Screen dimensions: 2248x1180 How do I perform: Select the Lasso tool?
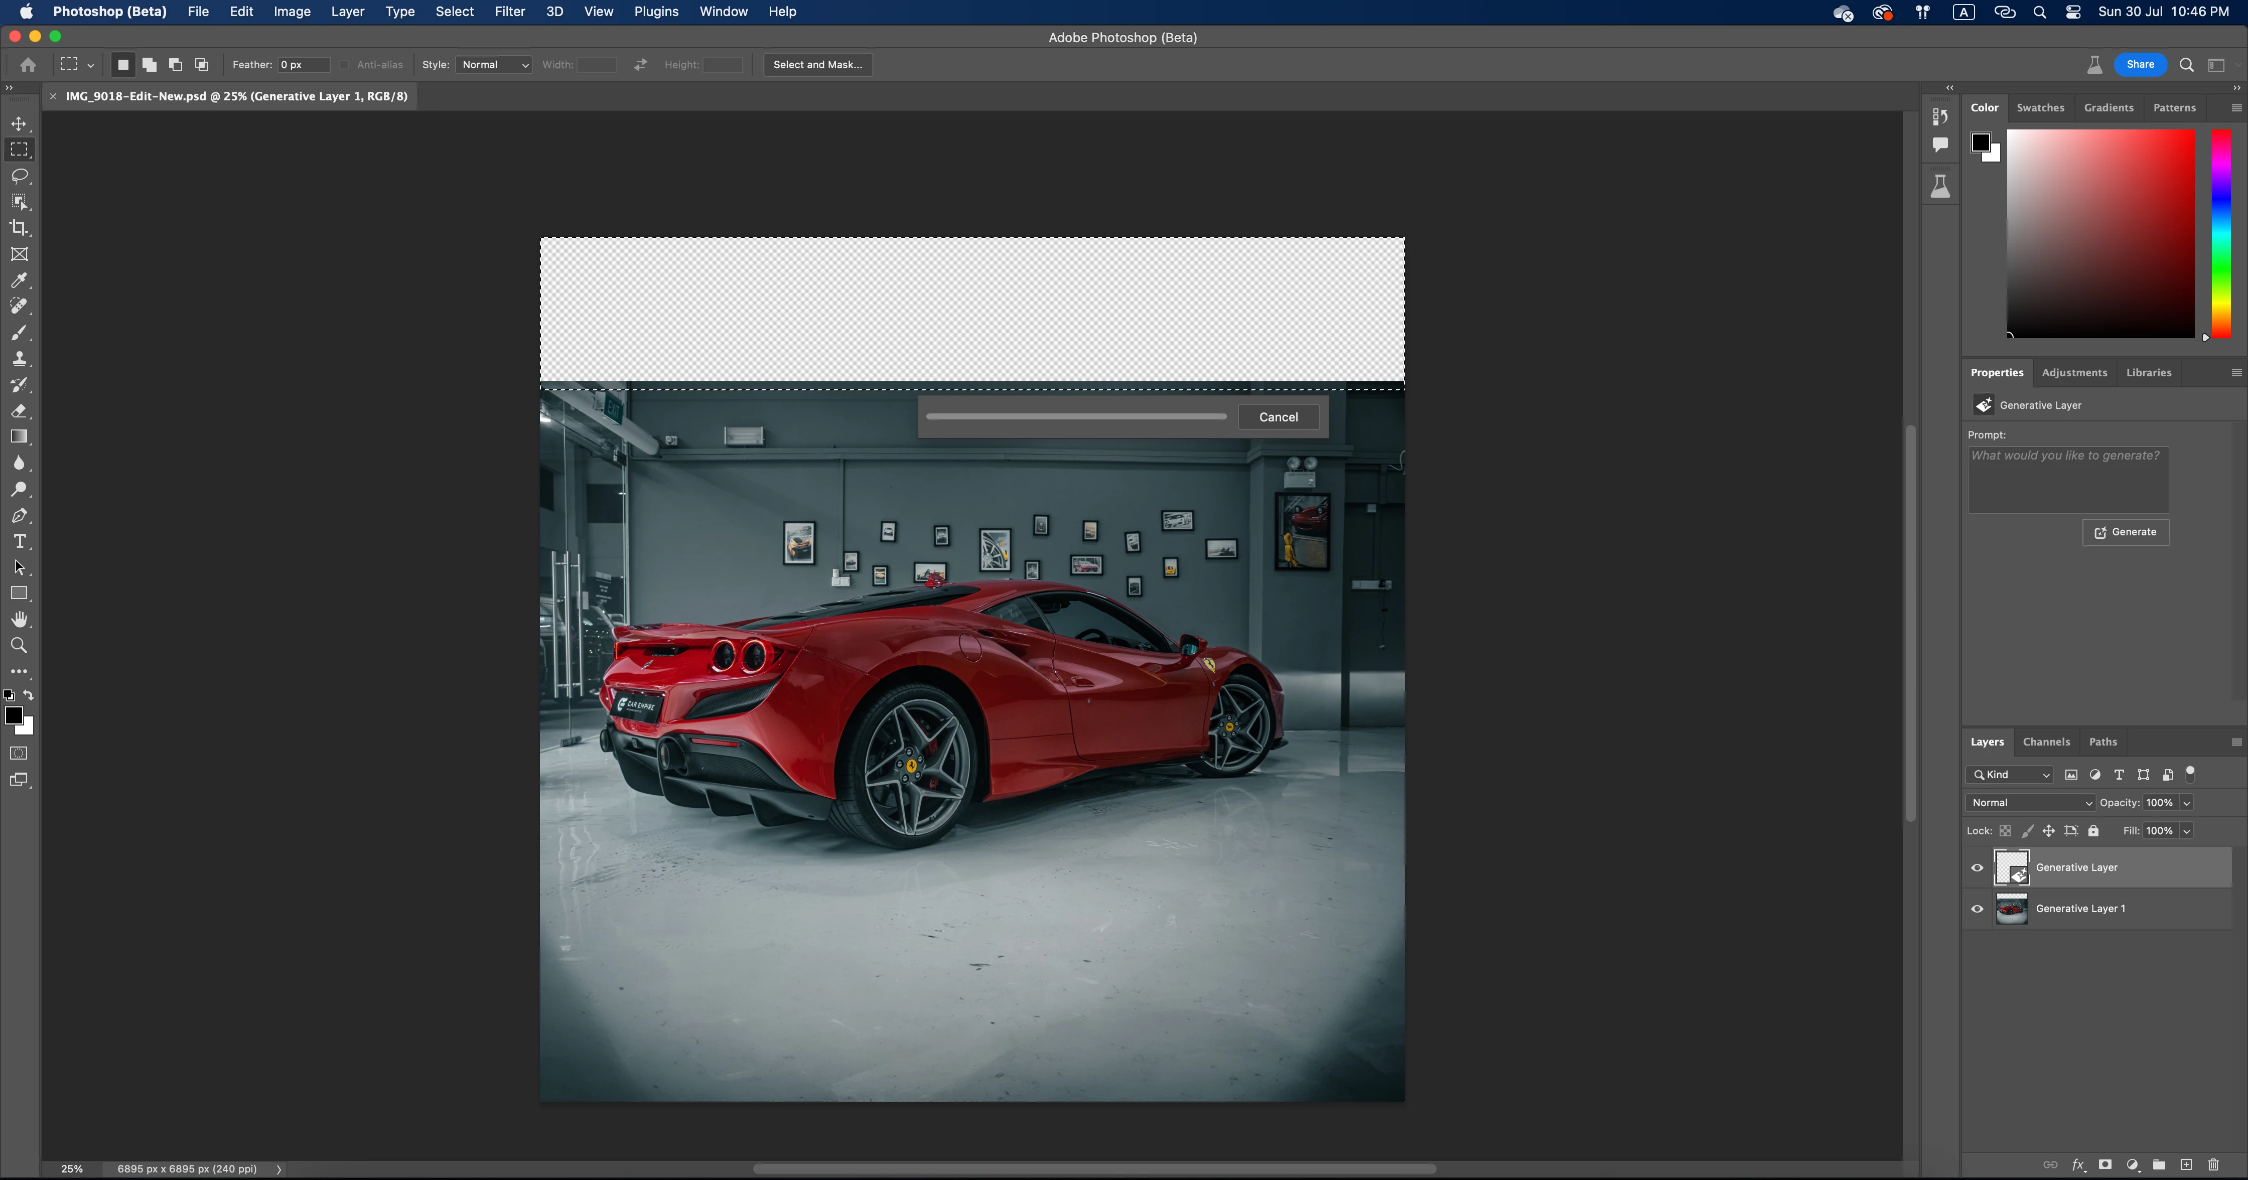pyautogui.click(x=19, y=176)
